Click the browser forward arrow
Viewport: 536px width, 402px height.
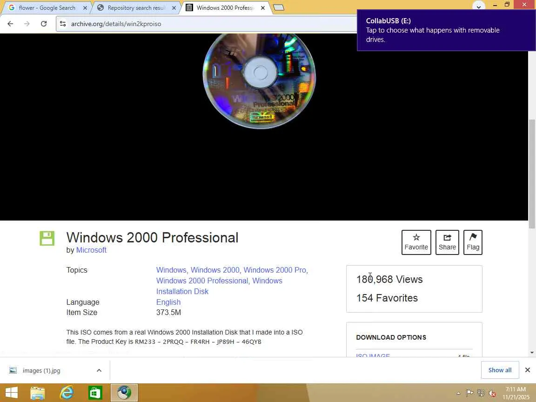pyautogui.click(x=27, y=24)
